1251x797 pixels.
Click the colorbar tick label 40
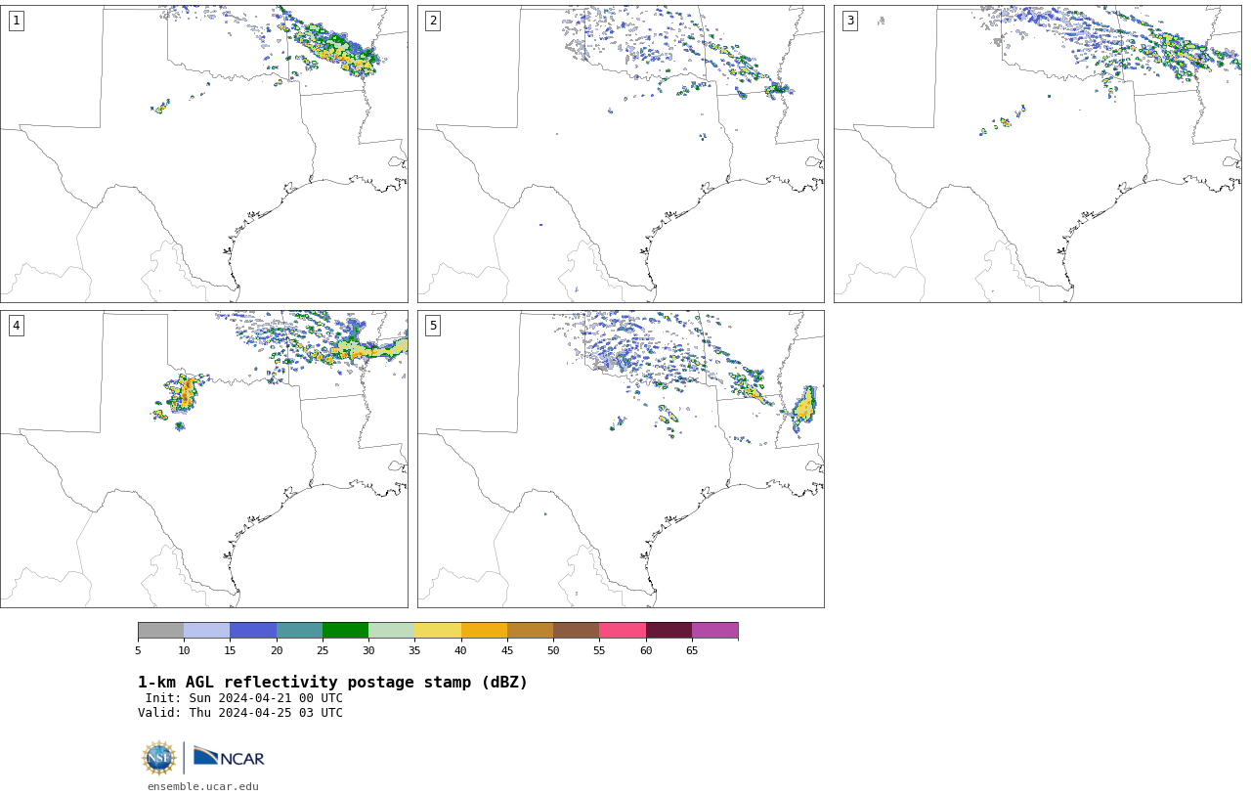click(x=461, y=650)
